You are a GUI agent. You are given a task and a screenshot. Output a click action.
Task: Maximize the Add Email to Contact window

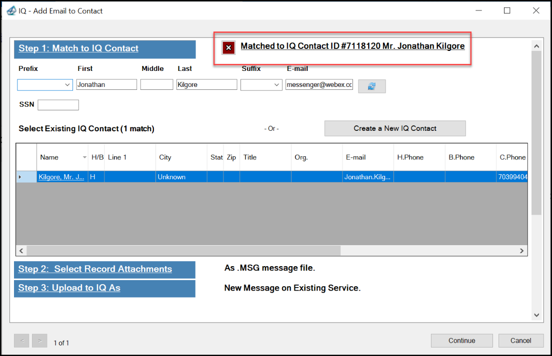[x=507, y=10]
